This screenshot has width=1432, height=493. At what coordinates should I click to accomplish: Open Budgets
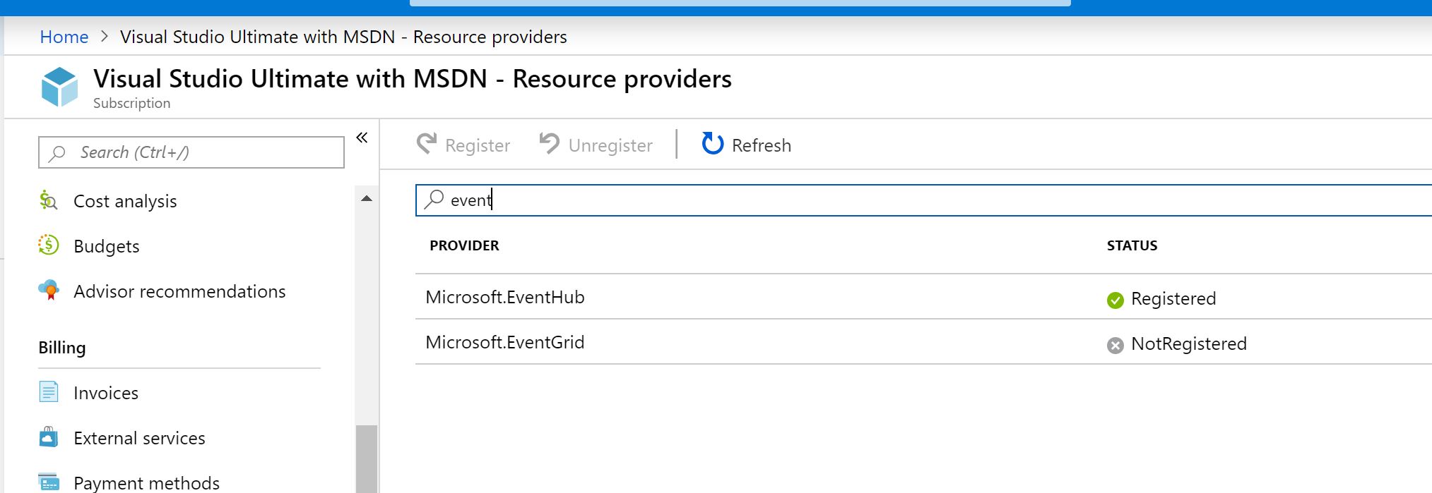(106, 246)
